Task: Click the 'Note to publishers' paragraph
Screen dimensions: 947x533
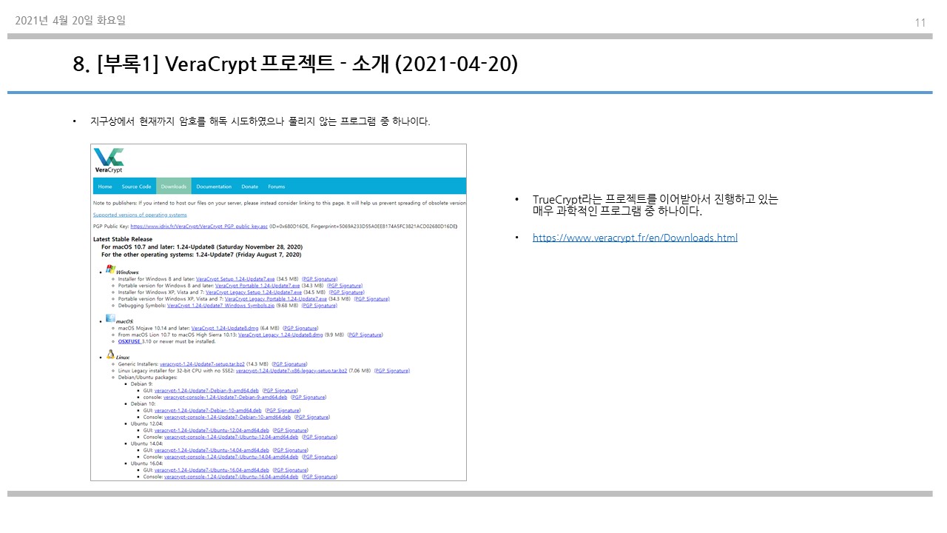Action: pyautogui.click(x=280, y=202)
